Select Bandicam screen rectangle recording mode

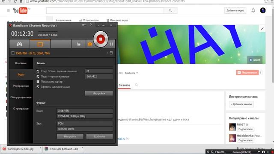coord(40,44)
